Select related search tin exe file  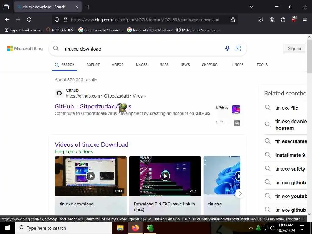[287, 108]
